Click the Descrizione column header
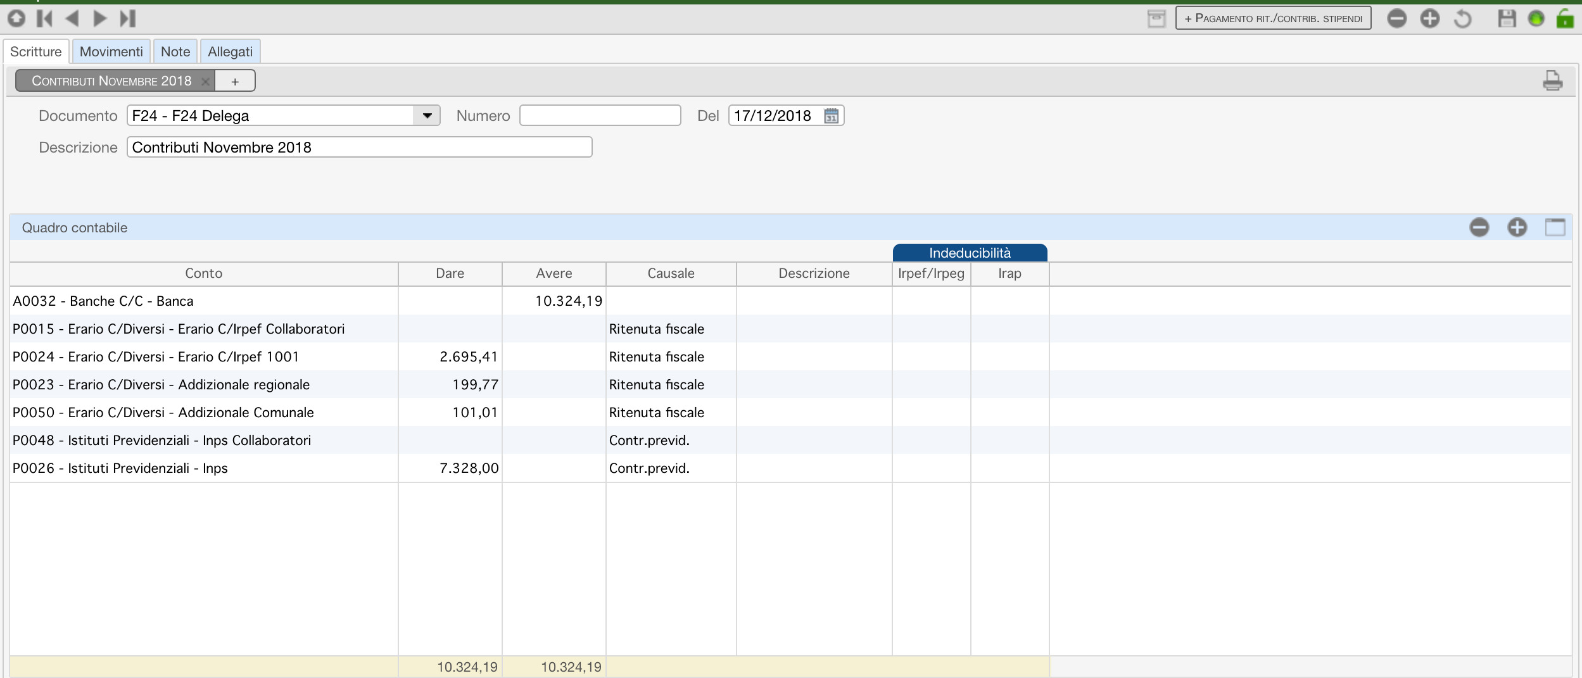 coord(814,273)
